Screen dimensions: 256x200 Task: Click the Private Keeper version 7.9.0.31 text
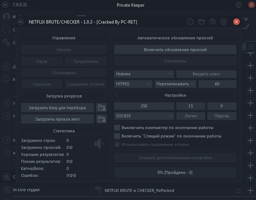point(20,5)
